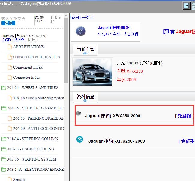
Task: Expand the 303-03 ENGINE COOLING folder icon
Action: click(4, 149)
